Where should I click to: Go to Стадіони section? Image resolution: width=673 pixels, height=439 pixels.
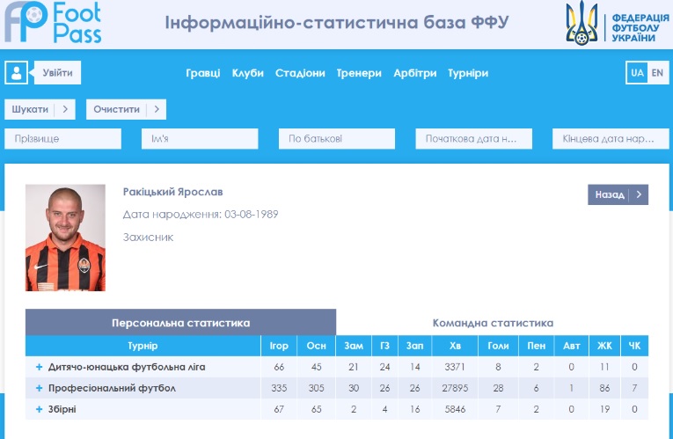[x=300, y=73]
